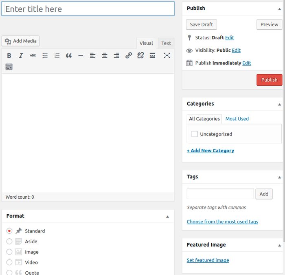285x275 pixels.
Task: Check the Uncategorized category
Action: 195,134
